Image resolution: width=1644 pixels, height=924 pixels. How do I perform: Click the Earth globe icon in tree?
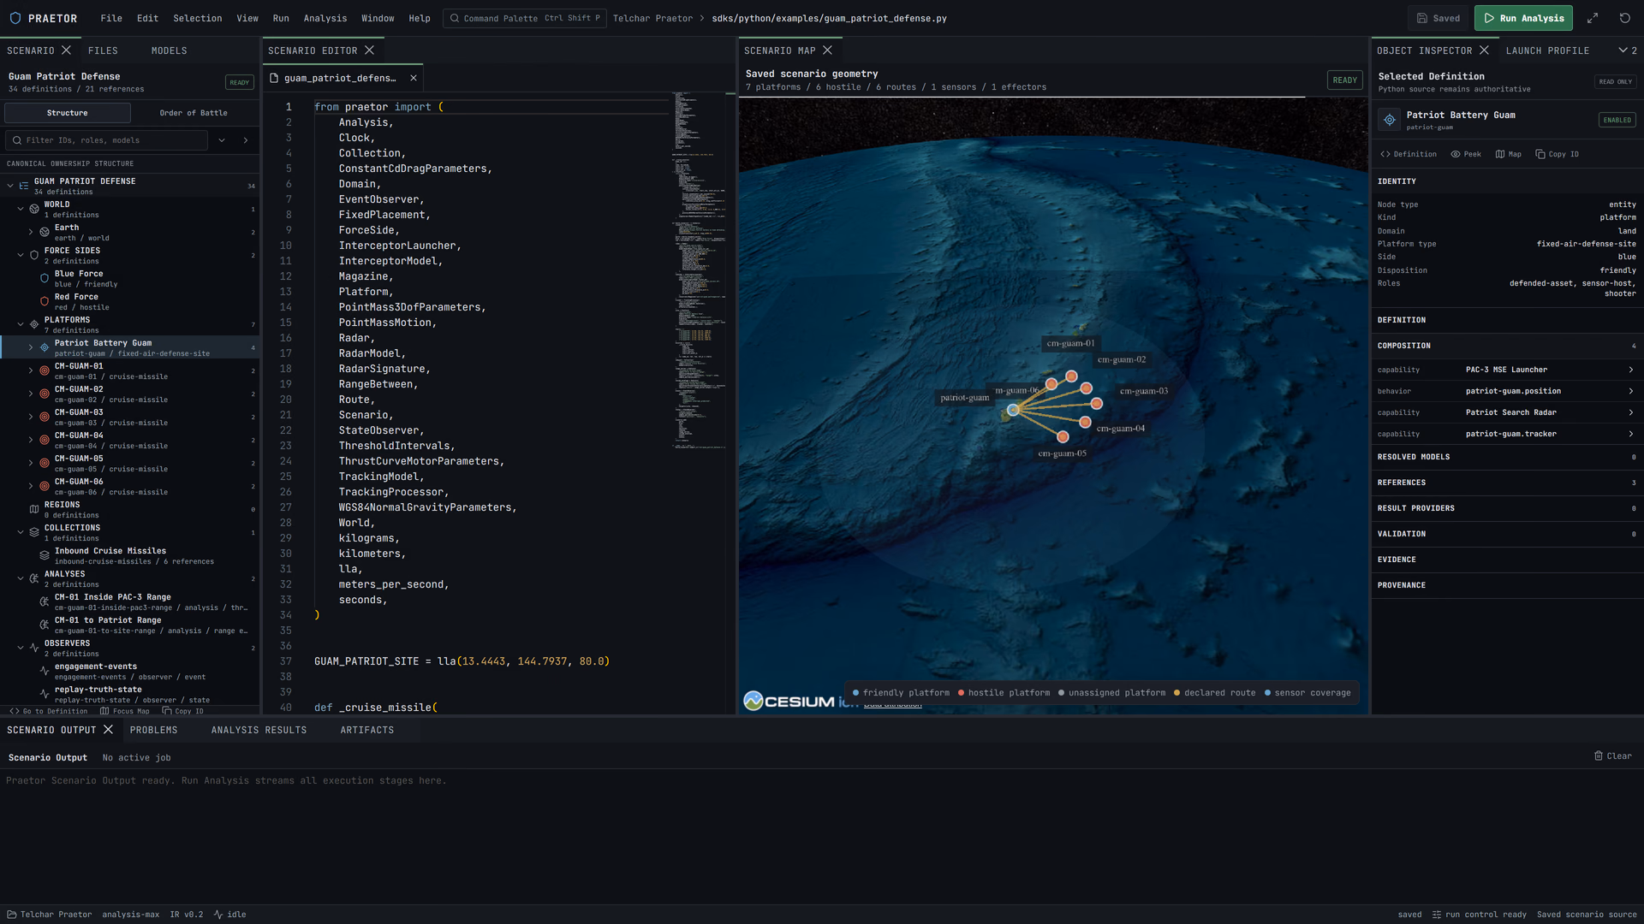[45, 232]
